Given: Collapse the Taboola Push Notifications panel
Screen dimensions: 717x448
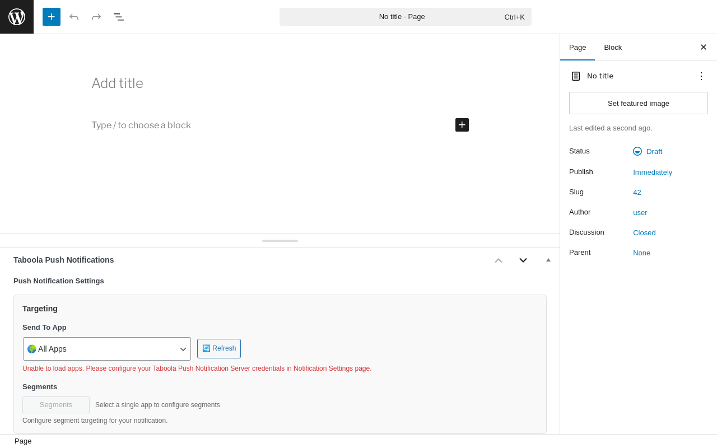Looking at the screenshot, I should click(x=548, y=260).
